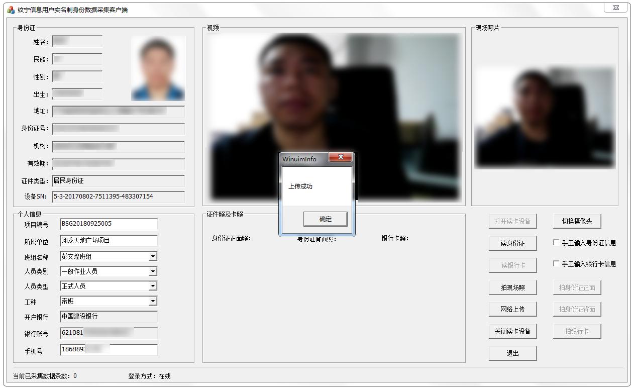Expand the 人员类型 combo box
This screenshot has width=632, height=388.
(153, 286)
